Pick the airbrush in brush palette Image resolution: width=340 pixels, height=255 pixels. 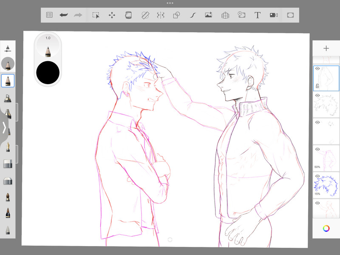pyautogui.click(x=8, y=98)
